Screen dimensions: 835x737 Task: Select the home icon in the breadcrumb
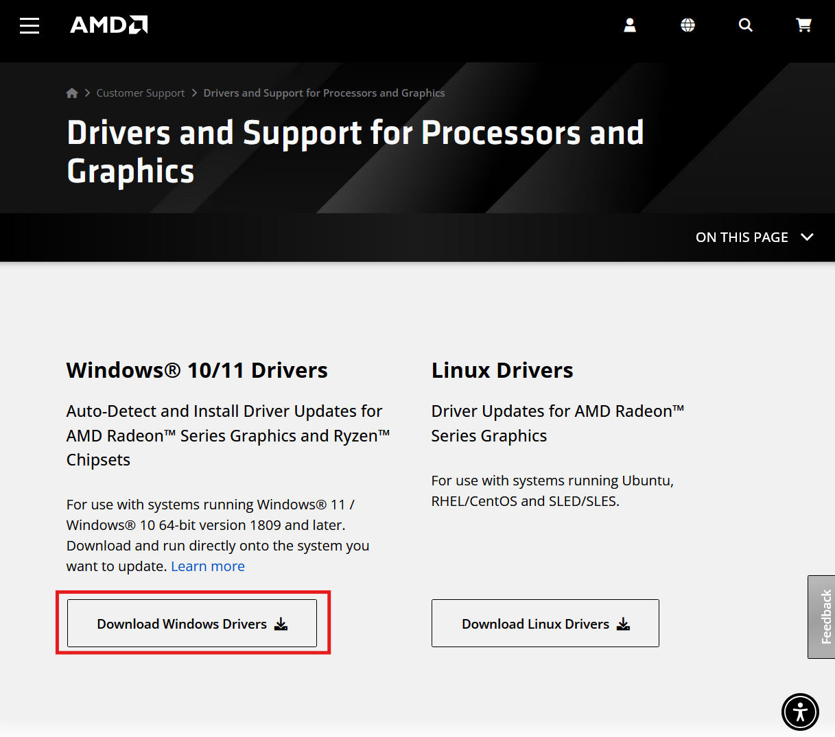pos(71,93)
